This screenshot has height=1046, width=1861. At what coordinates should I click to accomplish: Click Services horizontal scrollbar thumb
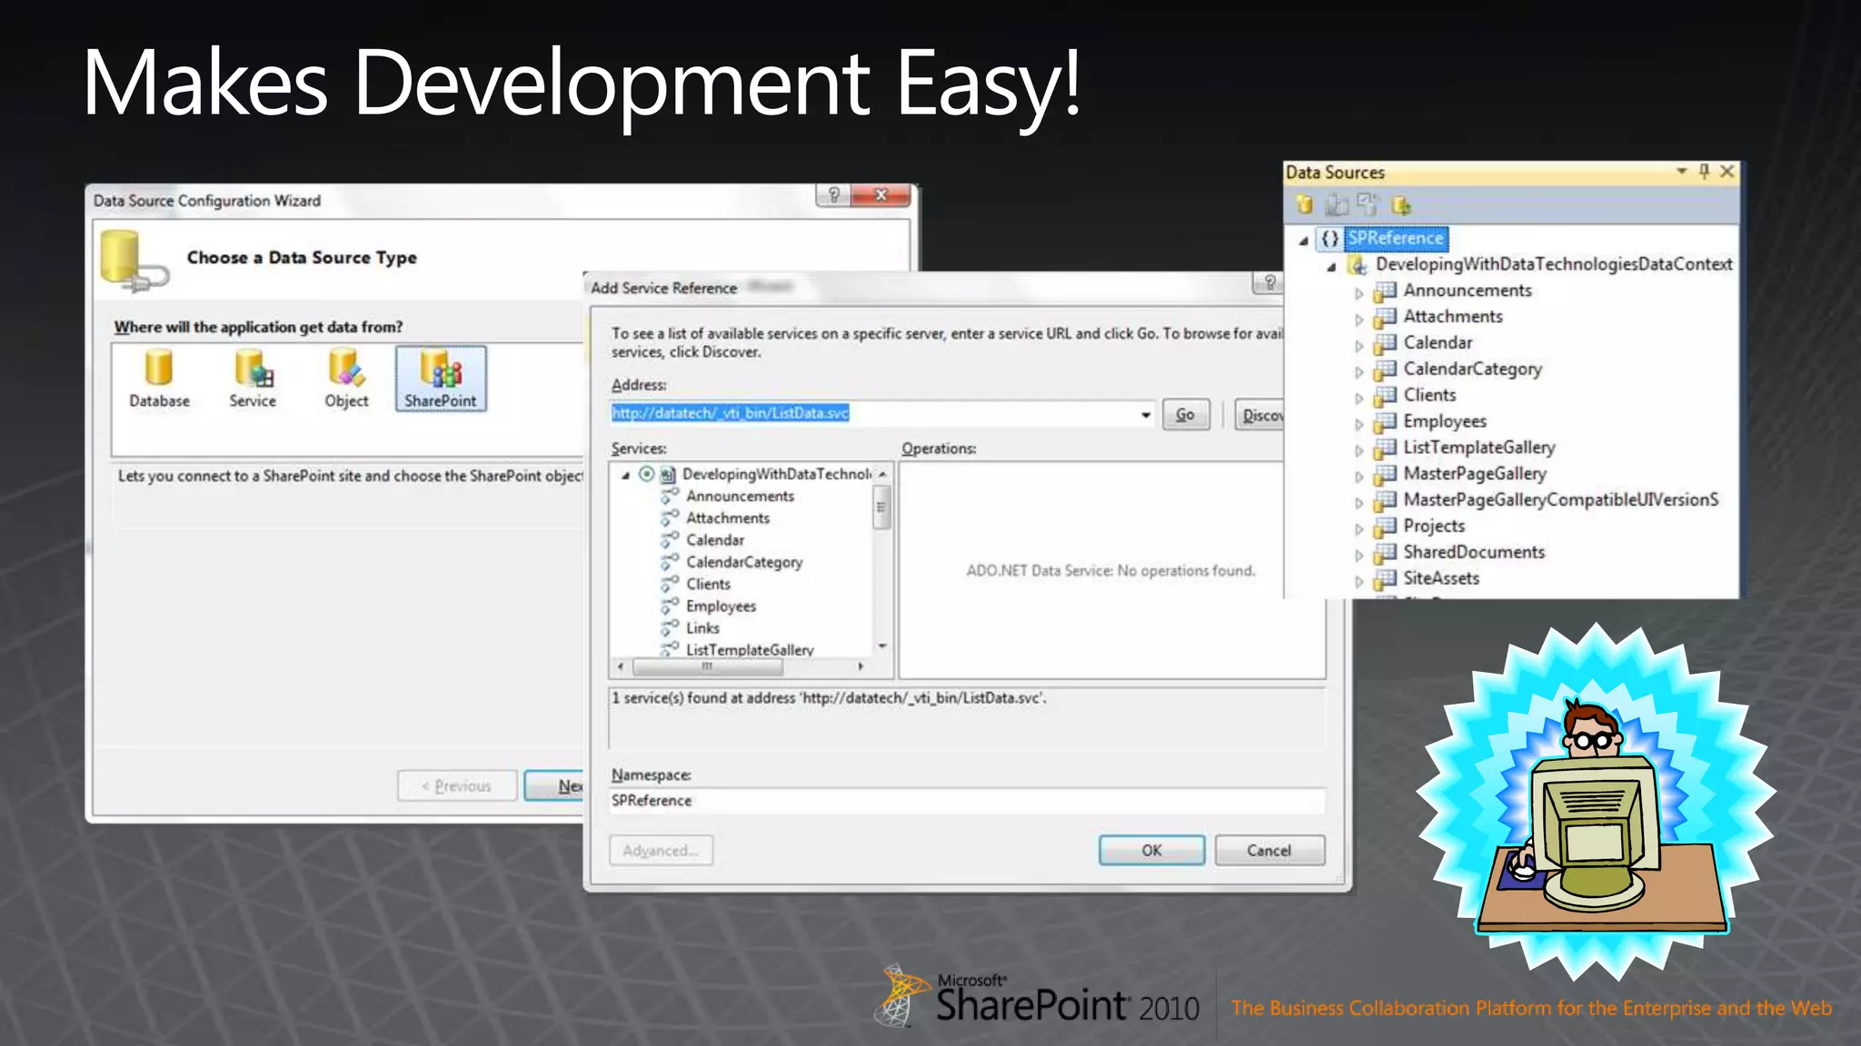click(707, 666)
